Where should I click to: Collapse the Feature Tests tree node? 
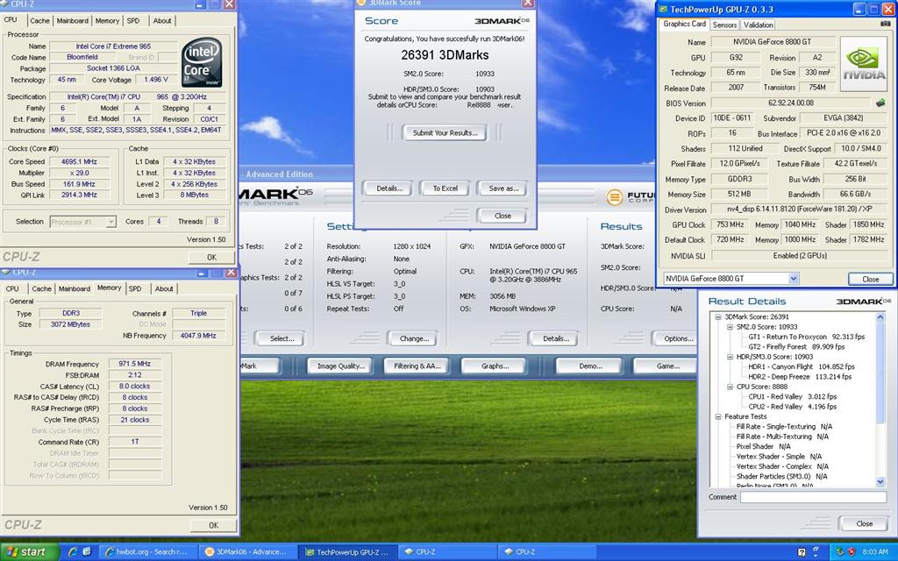718,416
